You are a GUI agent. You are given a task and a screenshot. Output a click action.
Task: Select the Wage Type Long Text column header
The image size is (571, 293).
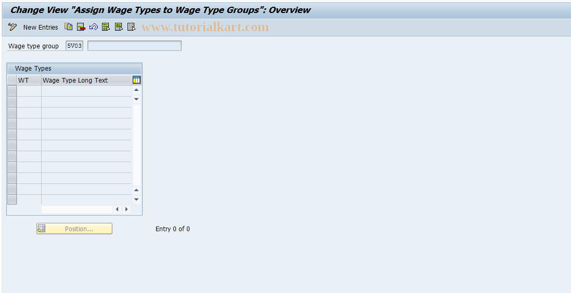[87, 81]
